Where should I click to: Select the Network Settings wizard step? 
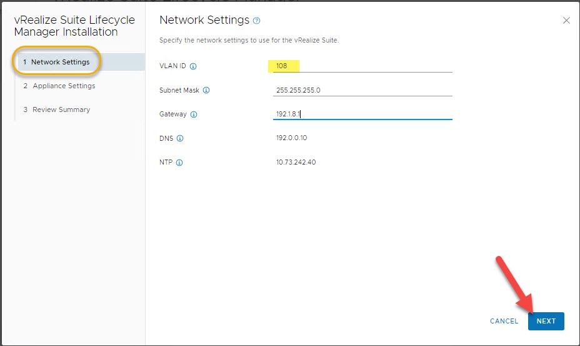[x=60, y=62]
